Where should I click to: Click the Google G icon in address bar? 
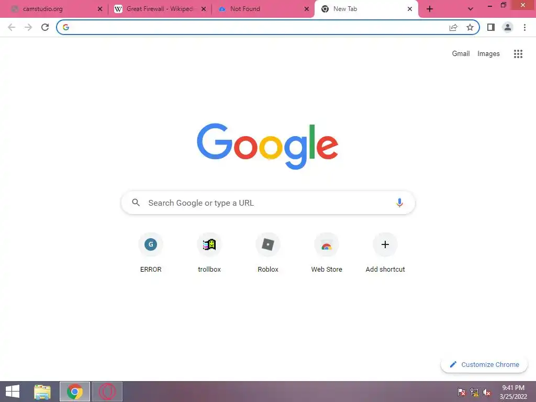pos(66,27)
